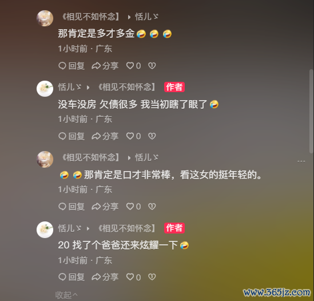This screenshot has width=314, height=301.
Task: Reply to the 没车没房 欠债很多 comment
Action: click(x=71, y=136)
